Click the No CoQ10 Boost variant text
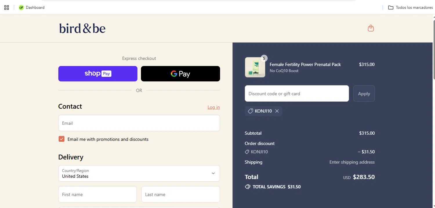The width and height of the screenshot is (435, 208). [x=284, y=71]
